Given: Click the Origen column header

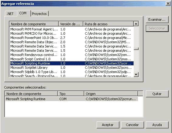Looking at the screenshot, I should (x=111, y=94).
